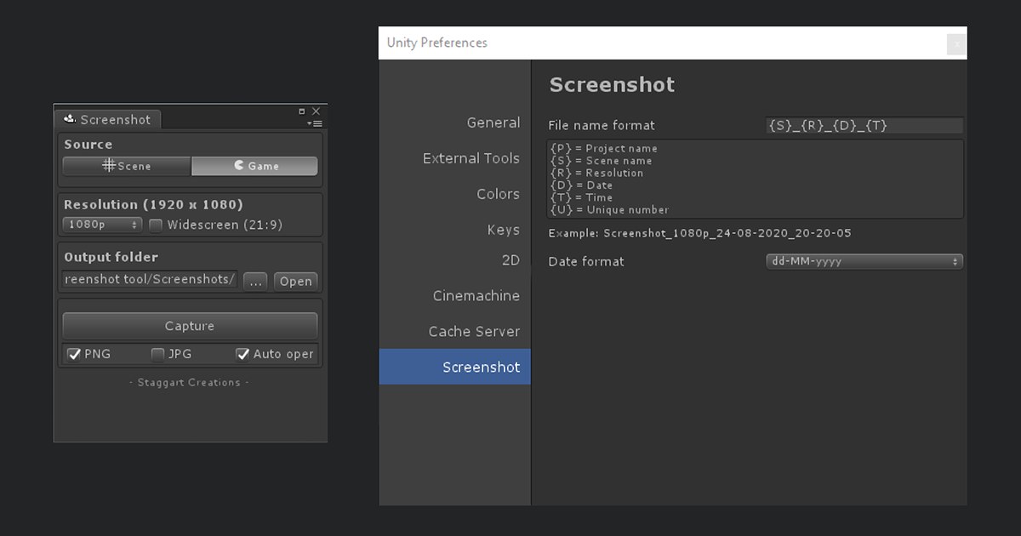Switch to Keys preferences
This screenshot has height=536, width=1021.
coord(503,230)
